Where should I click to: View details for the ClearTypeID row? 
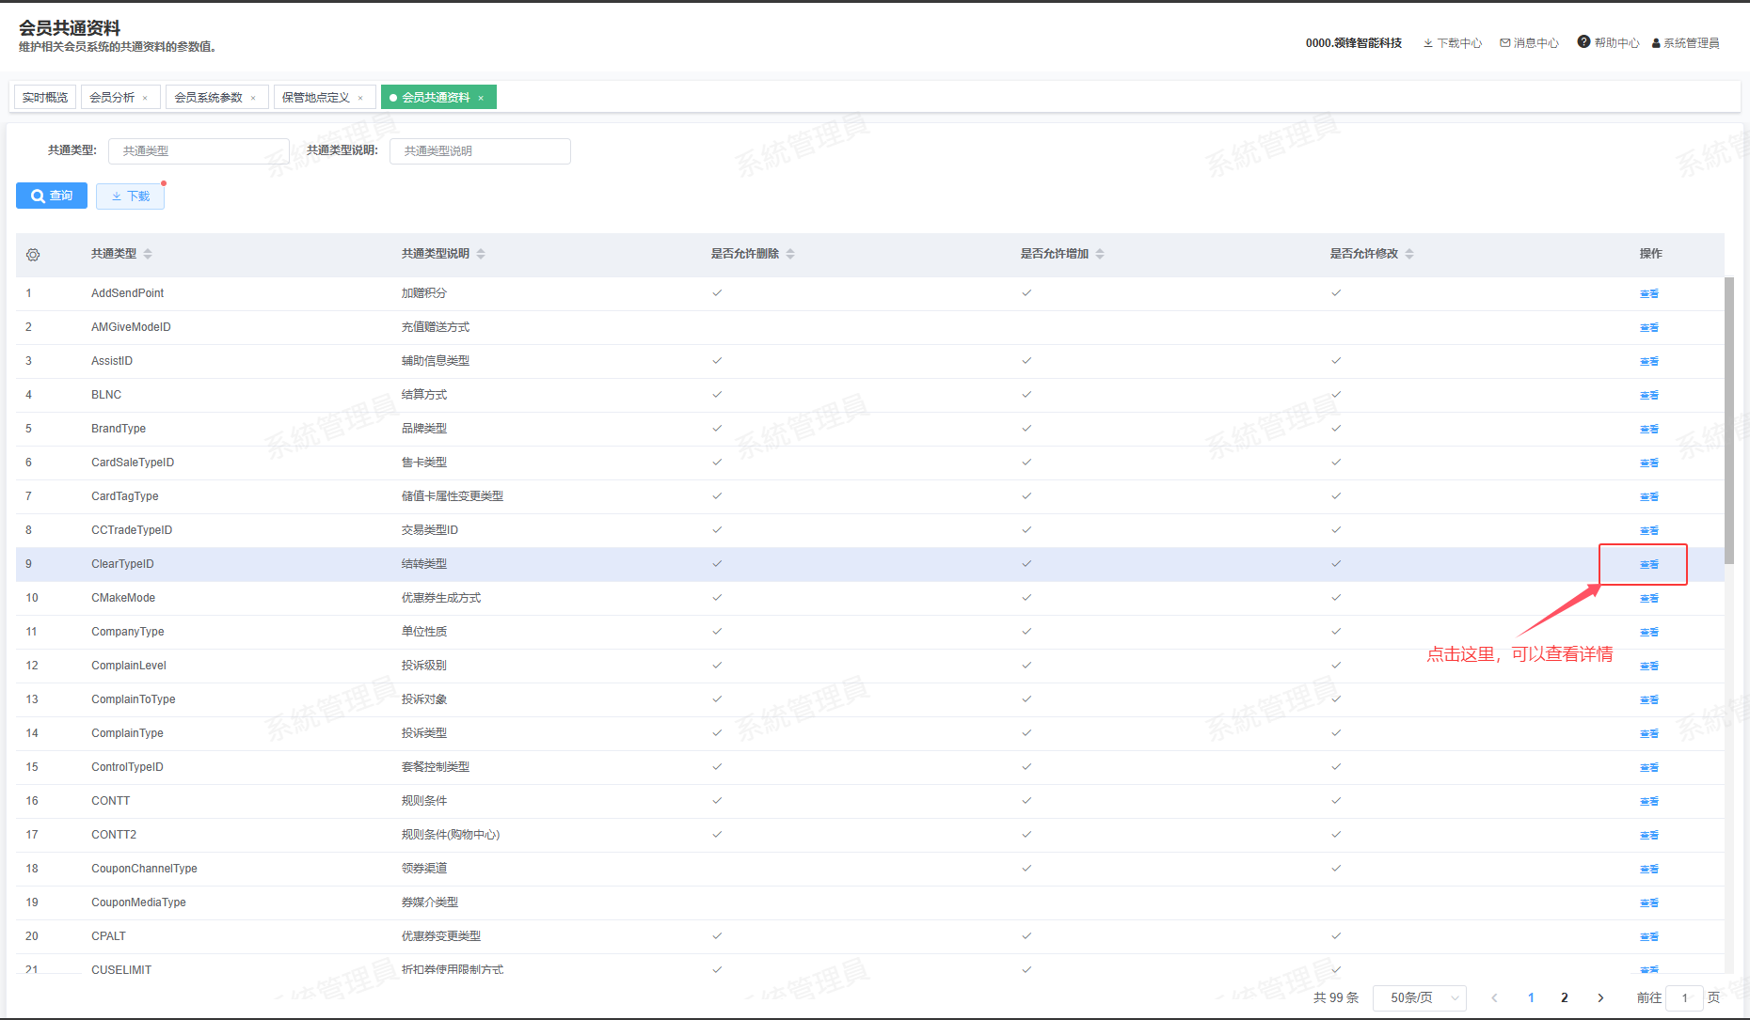coord(1648,564)
